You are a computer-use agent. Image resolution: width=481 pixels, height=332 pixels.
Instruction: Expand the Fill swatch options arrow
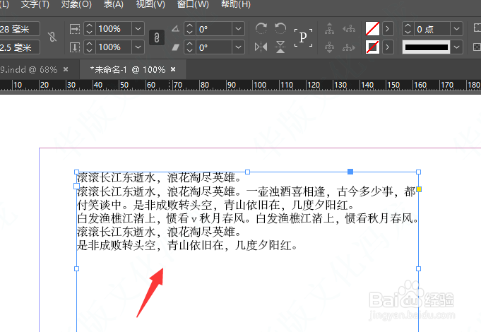[388, 29]
